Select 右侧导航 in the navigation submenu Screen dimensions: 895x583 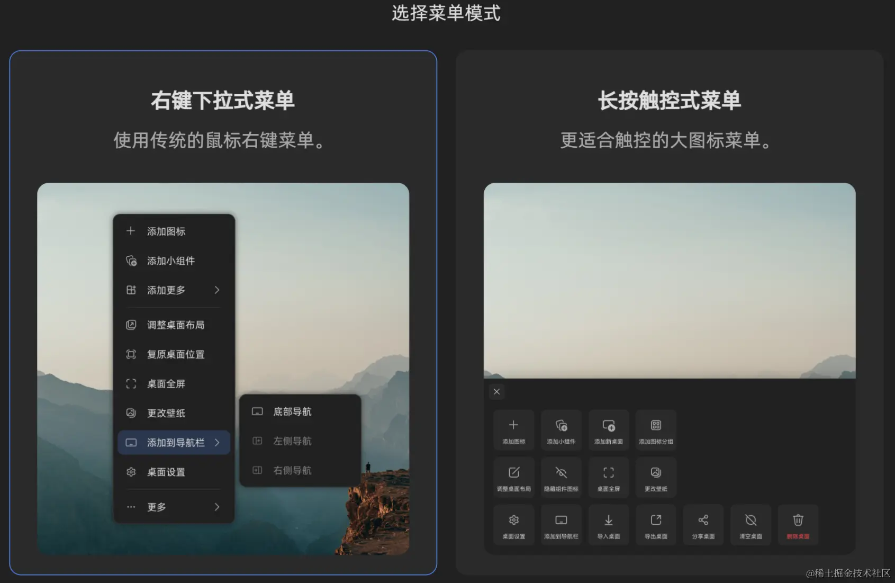[x=300, y=470]
